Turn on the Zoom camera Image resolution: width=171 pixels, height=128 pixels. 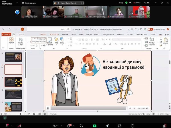(19, 125)
